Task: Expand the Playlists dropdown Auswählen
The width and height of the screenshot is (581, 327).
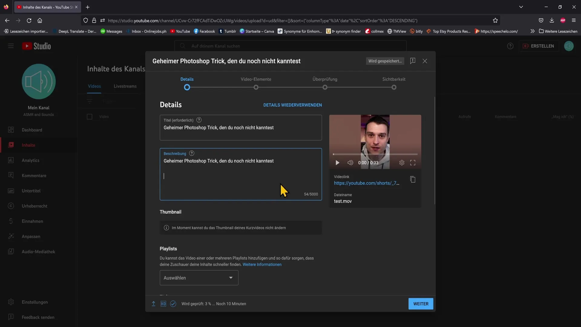Action: click(x=199, y=277)
